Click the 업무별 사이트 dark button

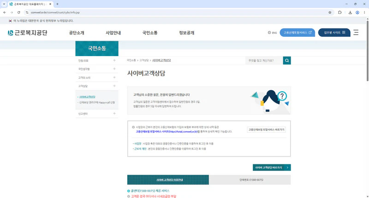pyautogui.click(x=334, y=32)
